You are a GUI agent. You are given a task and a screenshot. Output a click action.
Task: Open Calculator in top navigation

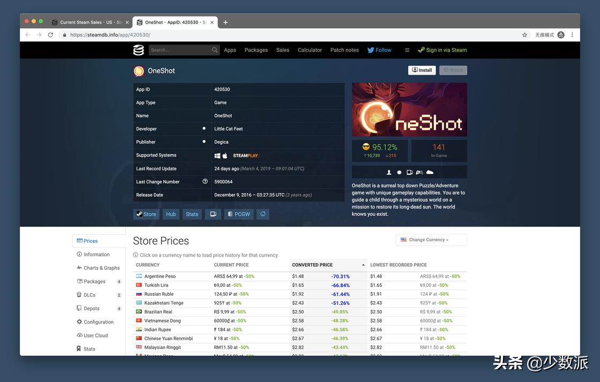310,50
